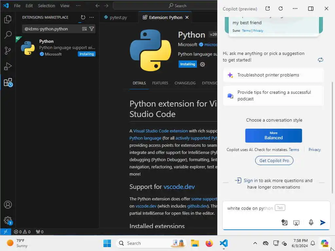This screenshot has width=335, height=251.
Task: Go forward with the navigation arrow
Action: coord(106,6)
